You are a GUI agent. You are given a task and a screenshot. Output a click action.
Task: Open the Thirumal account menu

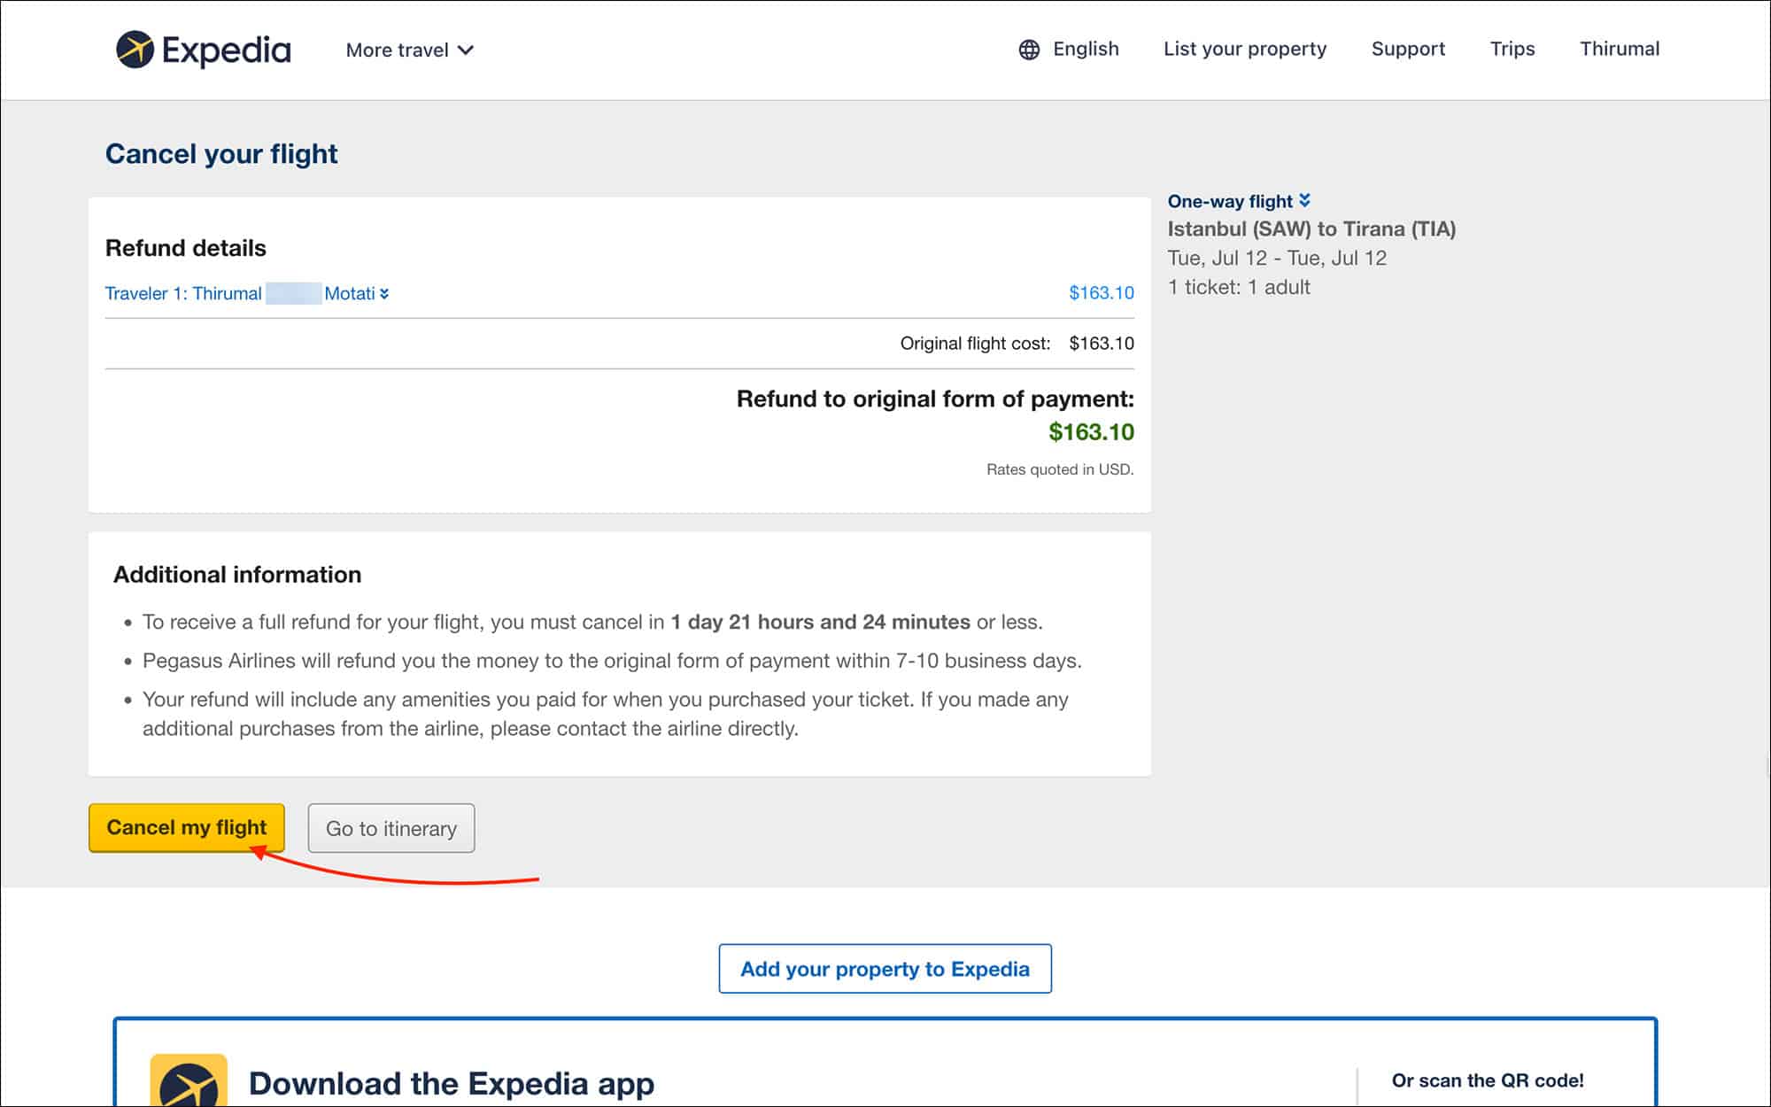[1619, 49]
